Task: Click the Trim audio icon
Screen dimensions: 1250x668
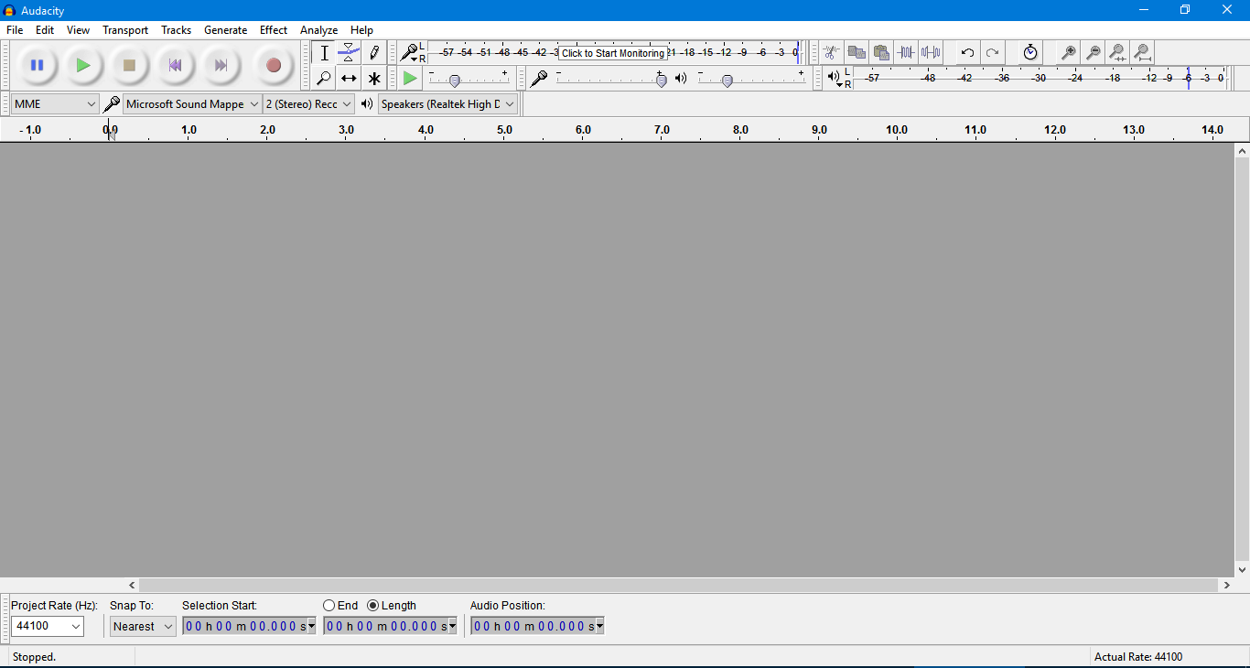Action: (x=906, y=53)
